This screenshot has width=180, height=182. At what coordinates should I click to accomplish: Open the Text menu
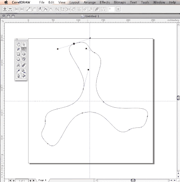click(x=134, y=2)
